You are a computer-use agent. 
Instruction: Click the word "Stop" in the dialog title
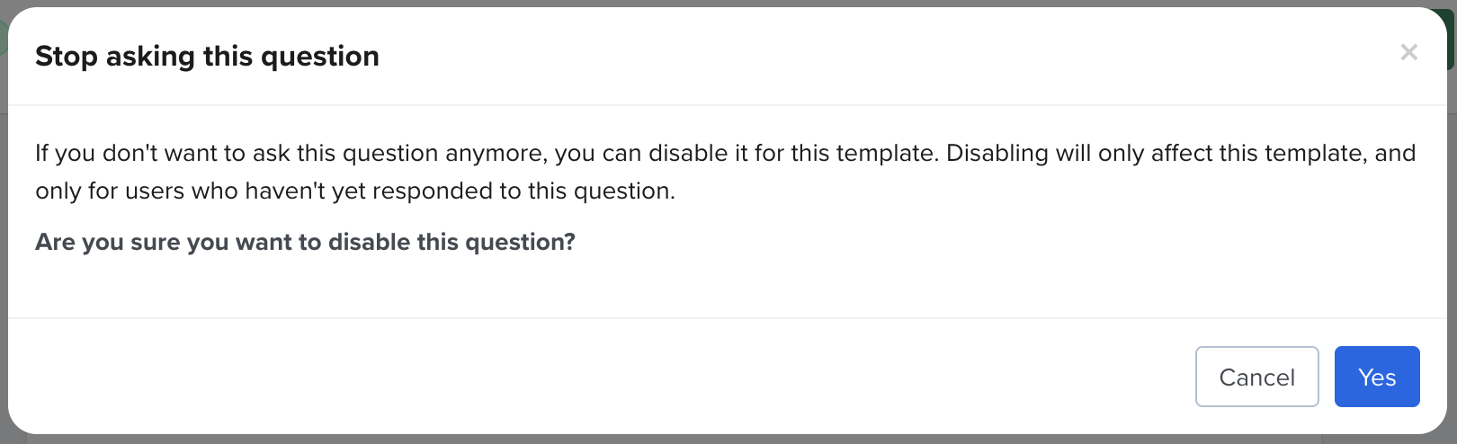[67, 57]
